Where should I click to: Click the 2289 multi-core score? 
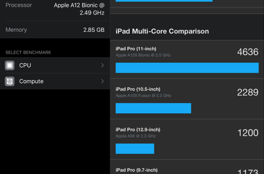[247, 92]
